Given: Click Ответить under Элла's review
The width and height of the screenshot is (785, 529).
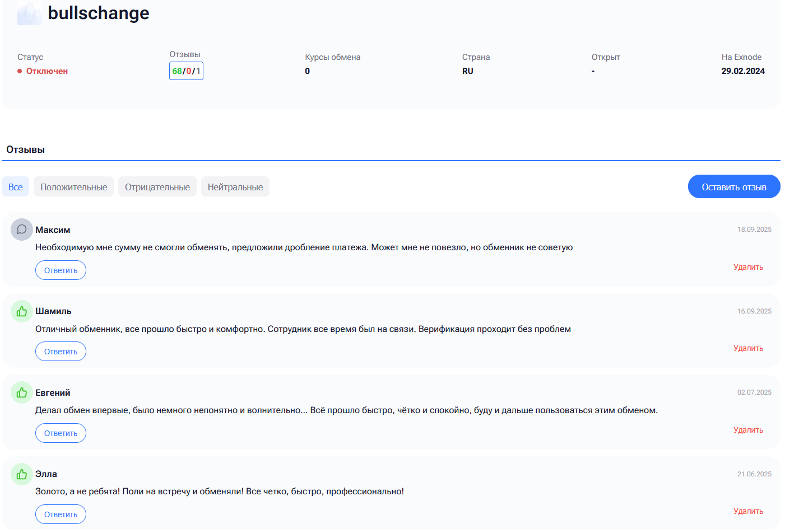Looking at the screenshot, I should click(x=61, y=514).
